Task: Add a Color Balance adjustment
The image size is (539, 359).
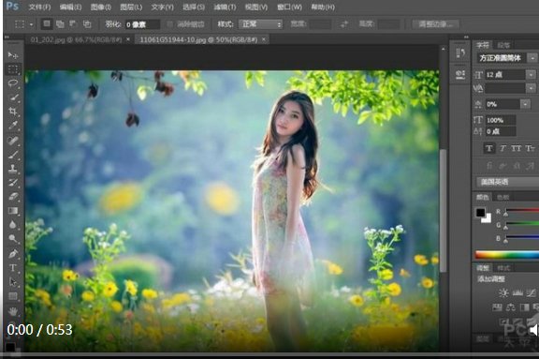Action: point(511,307)
